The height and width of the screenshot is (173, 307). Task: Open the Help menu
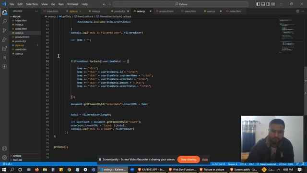tap(84, 4)
